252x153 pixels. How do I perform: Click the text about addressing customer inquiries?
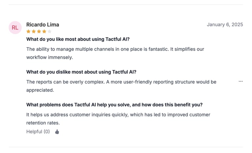click(118, 119)
